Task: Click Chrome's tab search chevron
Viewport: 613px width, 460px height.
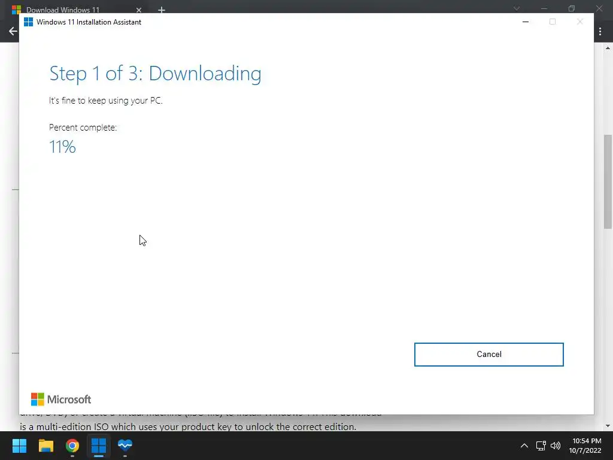Action: pos(517,8)
